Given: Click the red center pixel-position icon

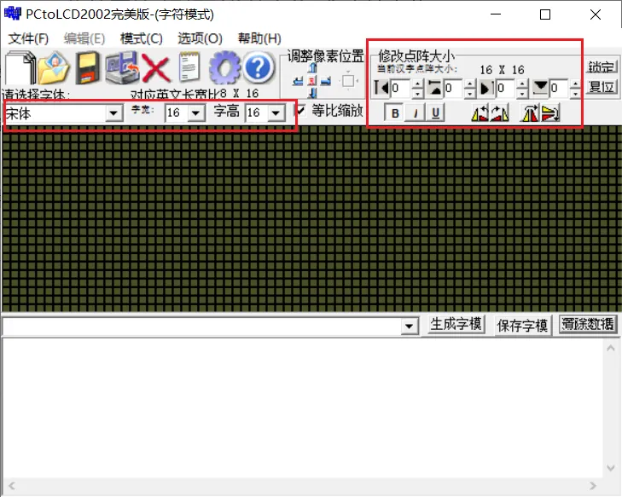Looking at the screenshot, I should coord(312,81).
